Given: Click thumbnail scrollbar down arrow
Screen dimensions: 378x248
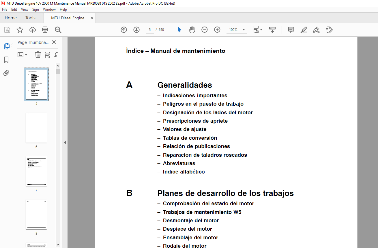Looking at the screenshot, I should 58,245.
